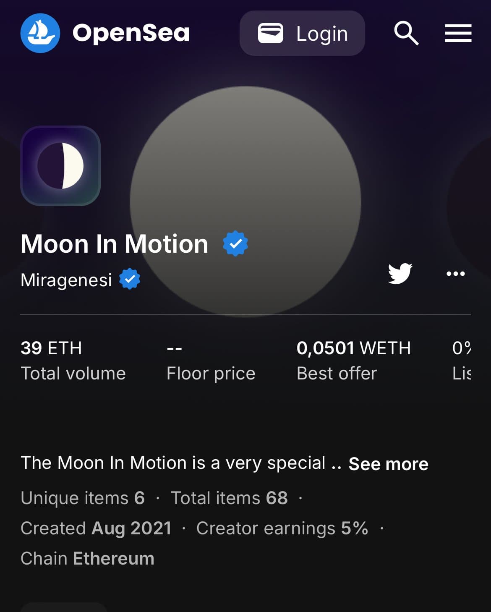This screenshot has width=491, height=612.
Task: Select the 39 ETH Total volume stat
Action: click(x=73, y=360)
